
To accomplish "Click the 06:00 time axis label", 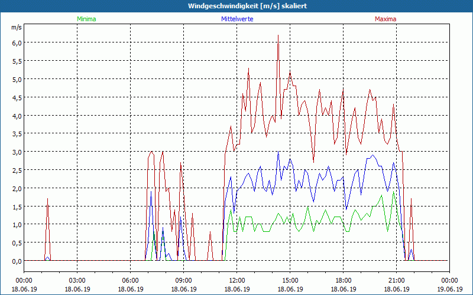I will point(130,281).
